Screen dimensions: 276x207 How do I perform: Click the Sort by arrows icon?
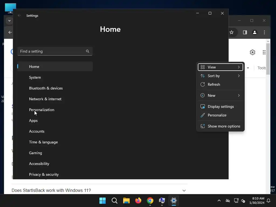click(203, 76)
